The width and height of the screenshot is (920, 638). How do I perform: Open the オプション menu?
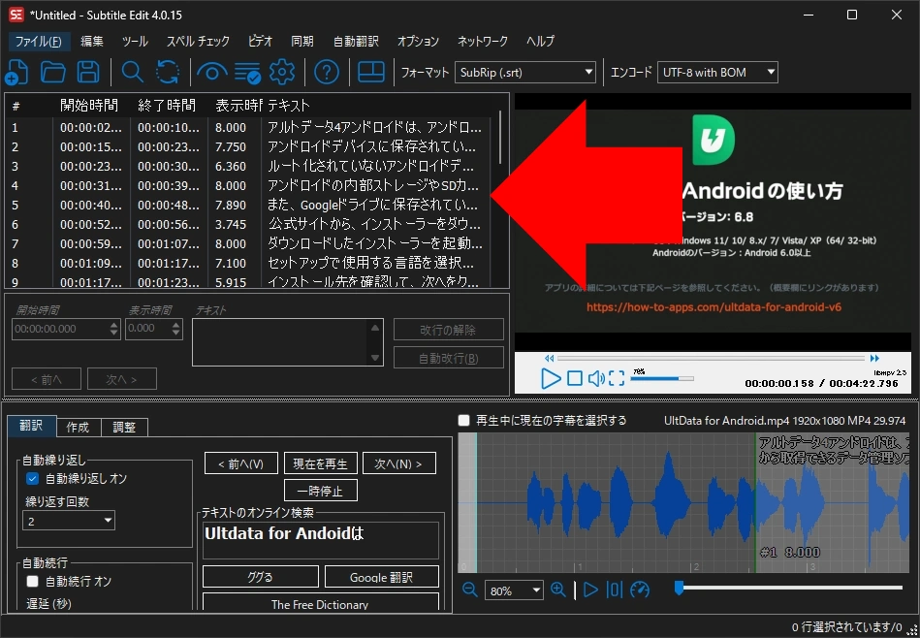pos(418,41)
